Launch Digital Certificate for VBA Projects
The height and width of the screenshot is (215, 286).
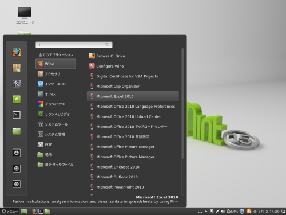pos(133,76)
